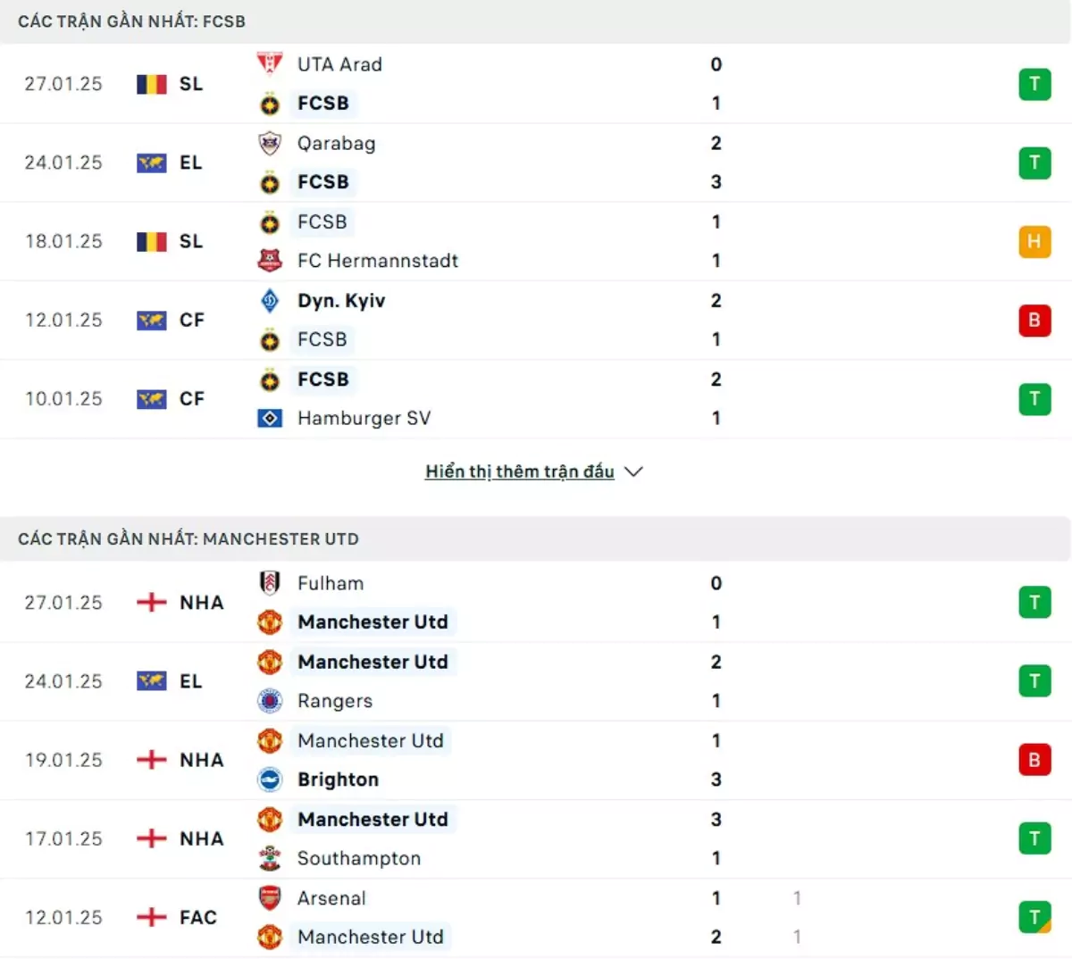Expand more matches via the chevron arrow
The height and width of the screenshot is (959, 1072).
634,471
